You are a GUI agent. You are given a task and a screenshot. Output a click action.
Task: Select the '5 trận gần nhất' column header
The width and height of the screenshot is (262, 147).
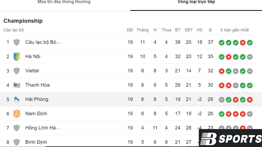(234, 30)
